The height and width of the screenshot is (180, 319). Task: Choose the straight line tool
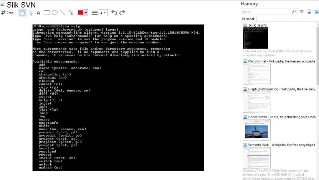pyautogui.click(x=63, y=13)
